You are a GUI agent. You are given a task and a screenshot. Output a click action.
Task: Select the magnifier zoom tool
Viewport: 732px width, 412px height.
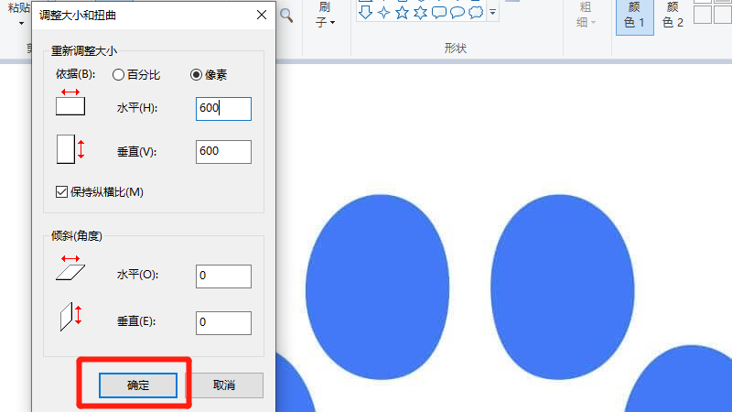(286, 14)
